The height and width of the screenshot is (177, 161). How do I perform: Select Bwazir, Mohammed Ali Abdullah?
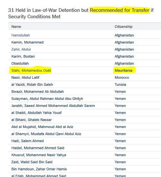coord(38,92)
